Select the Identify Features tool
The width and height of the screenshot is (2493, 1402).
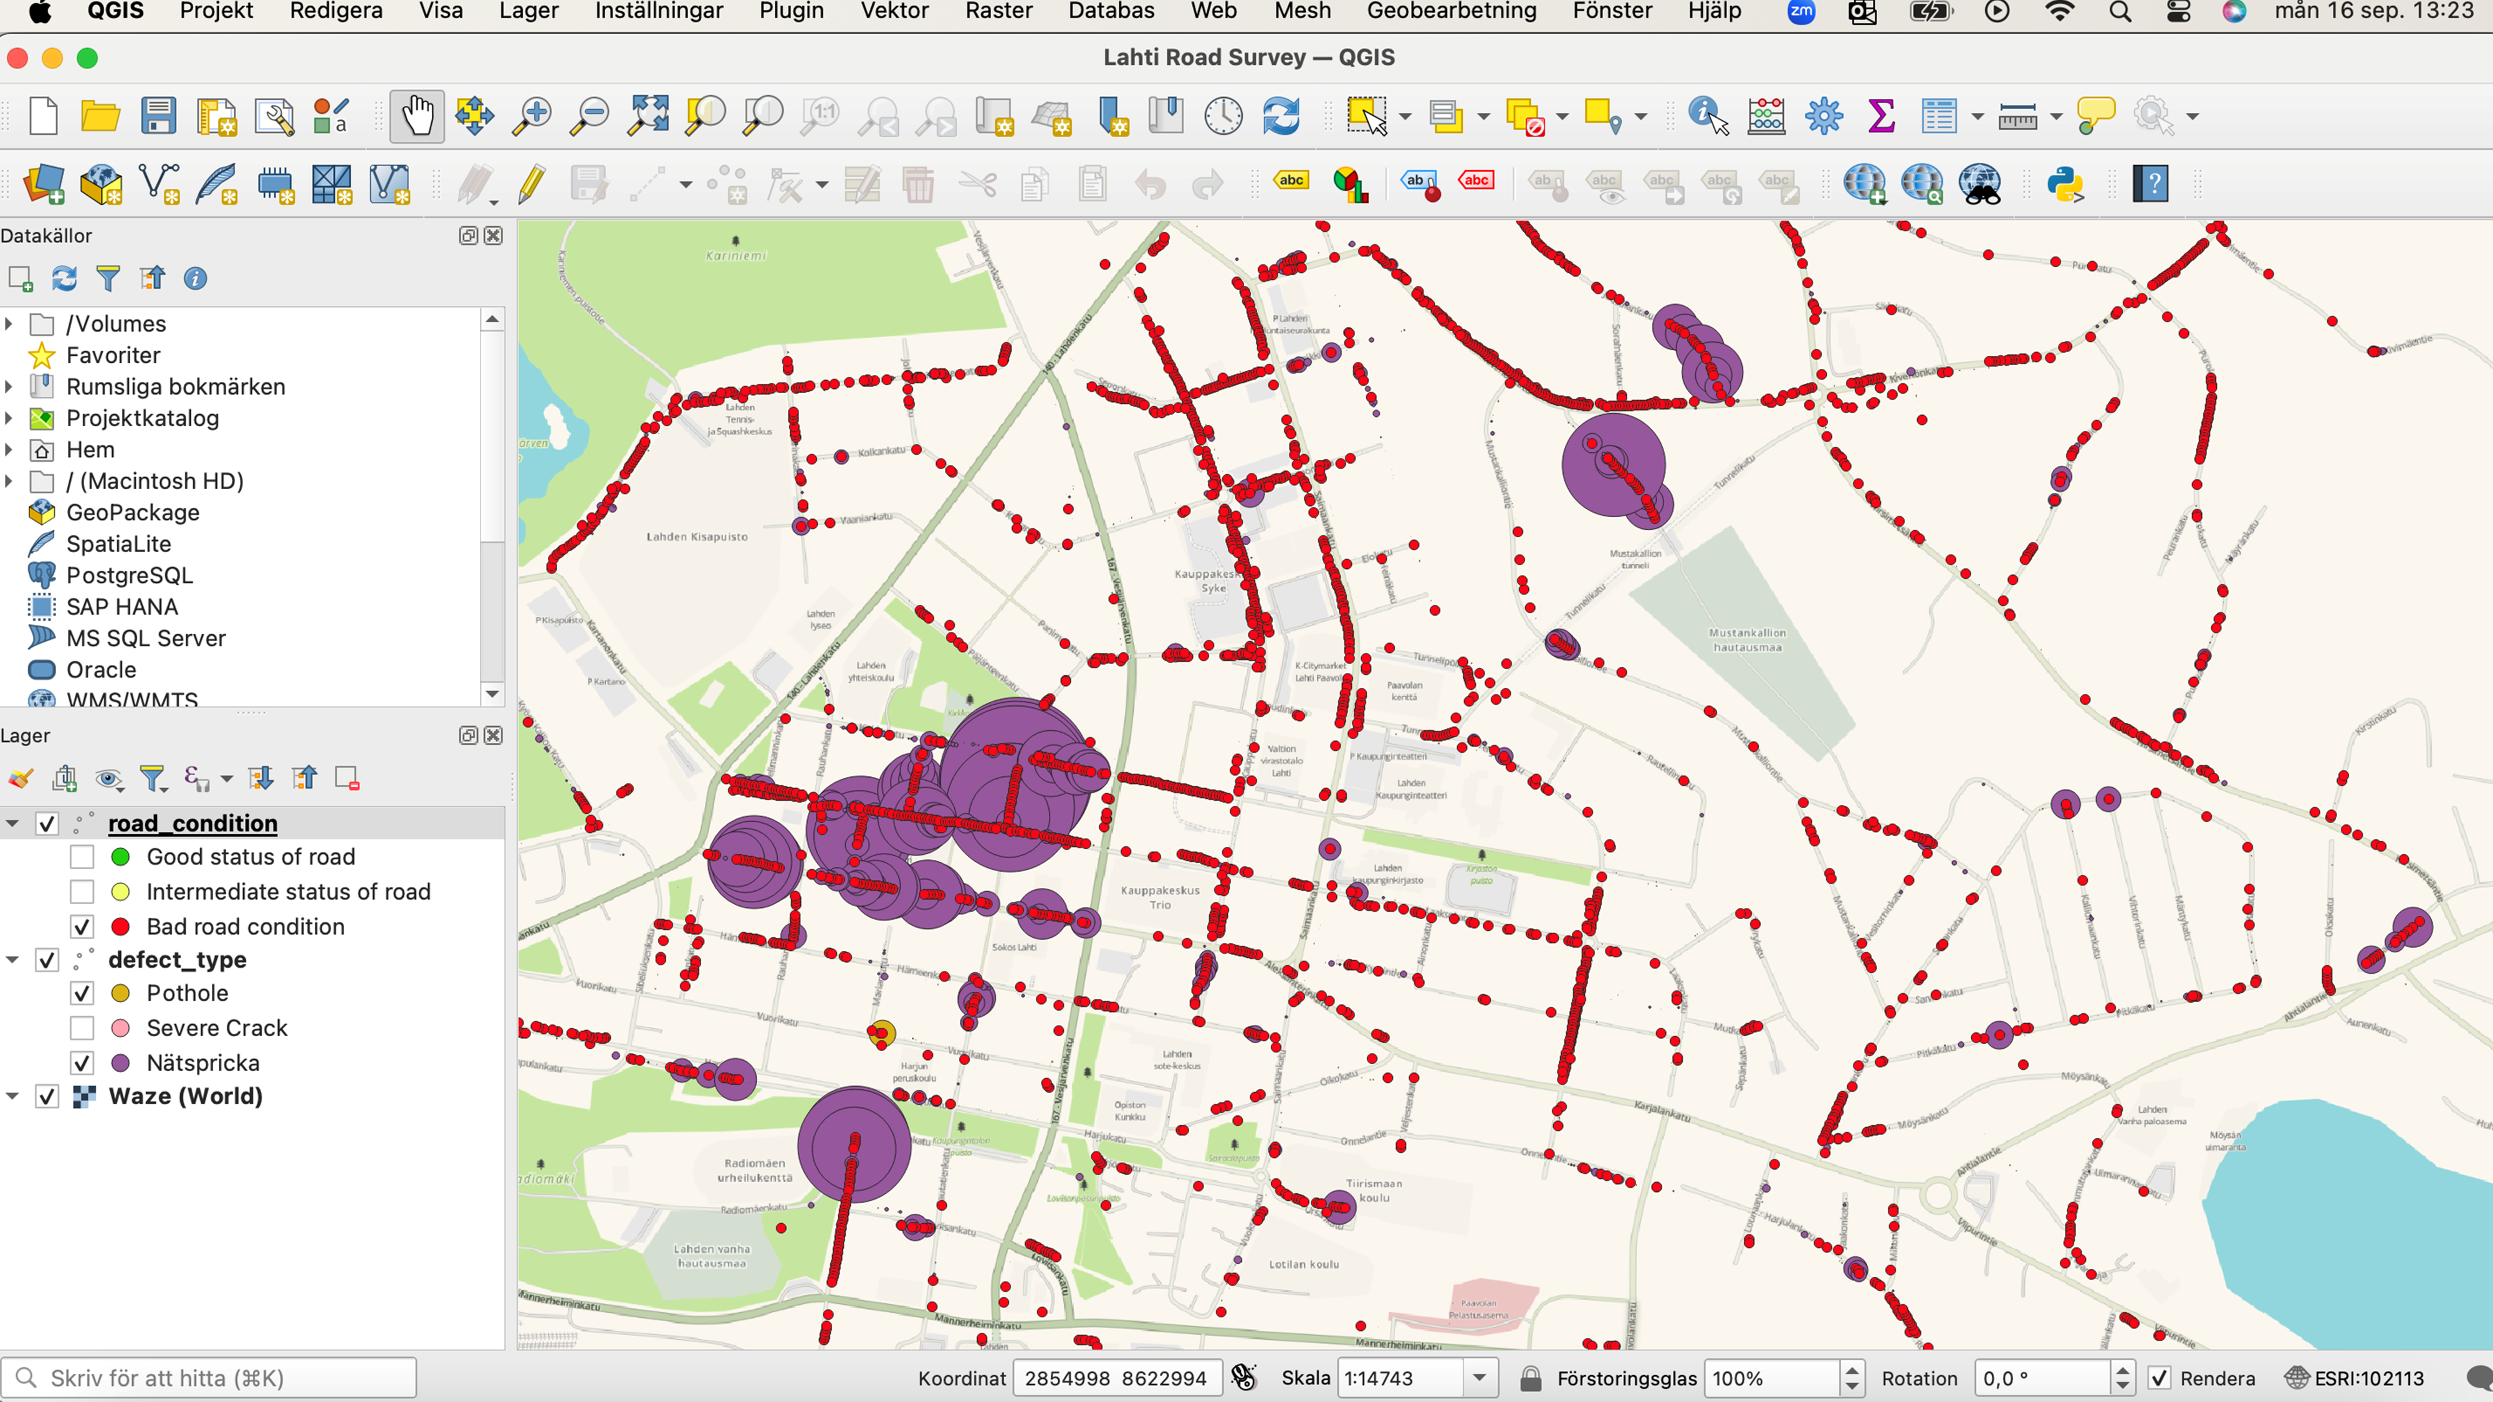pyautogui.click(x=1708, y=116)
